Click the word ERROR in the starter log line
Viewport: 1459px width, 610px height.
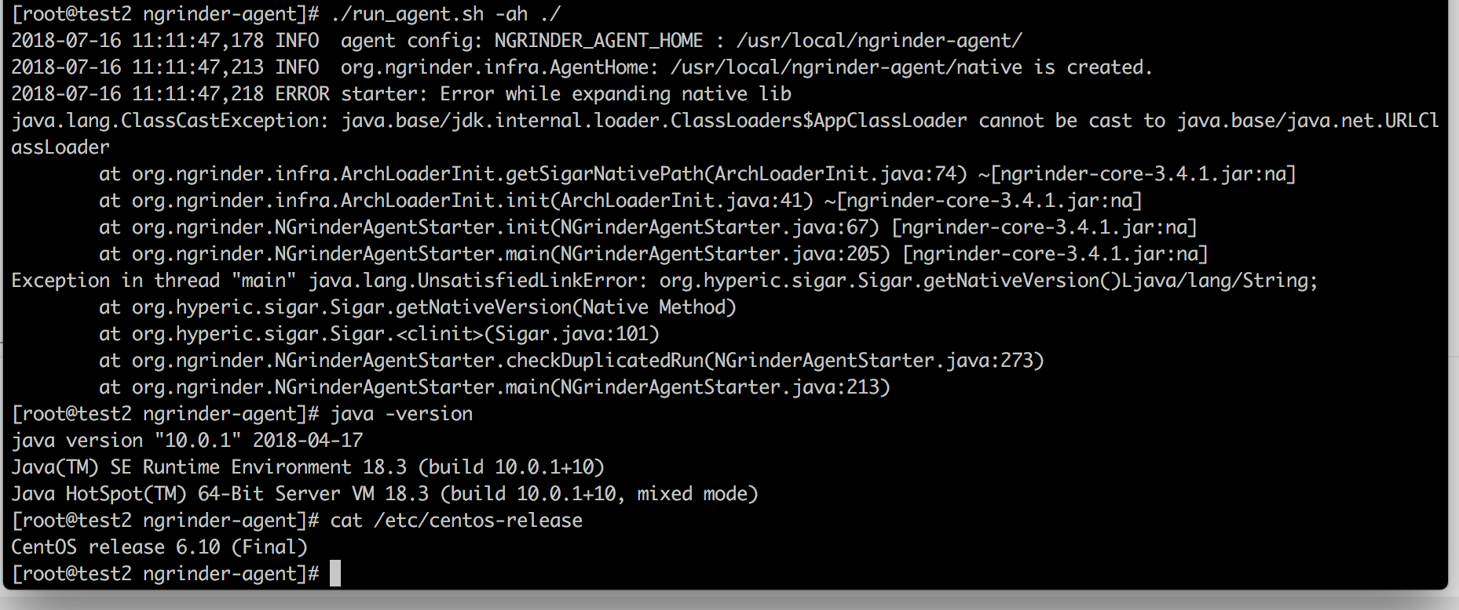[302, 94]
